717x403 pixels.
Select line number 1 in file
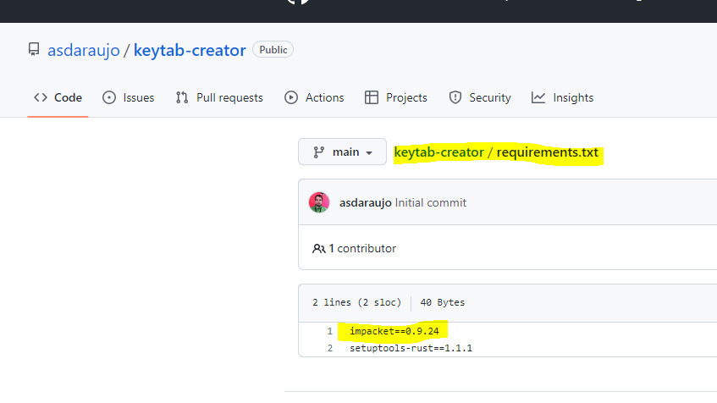coord(329,331)
